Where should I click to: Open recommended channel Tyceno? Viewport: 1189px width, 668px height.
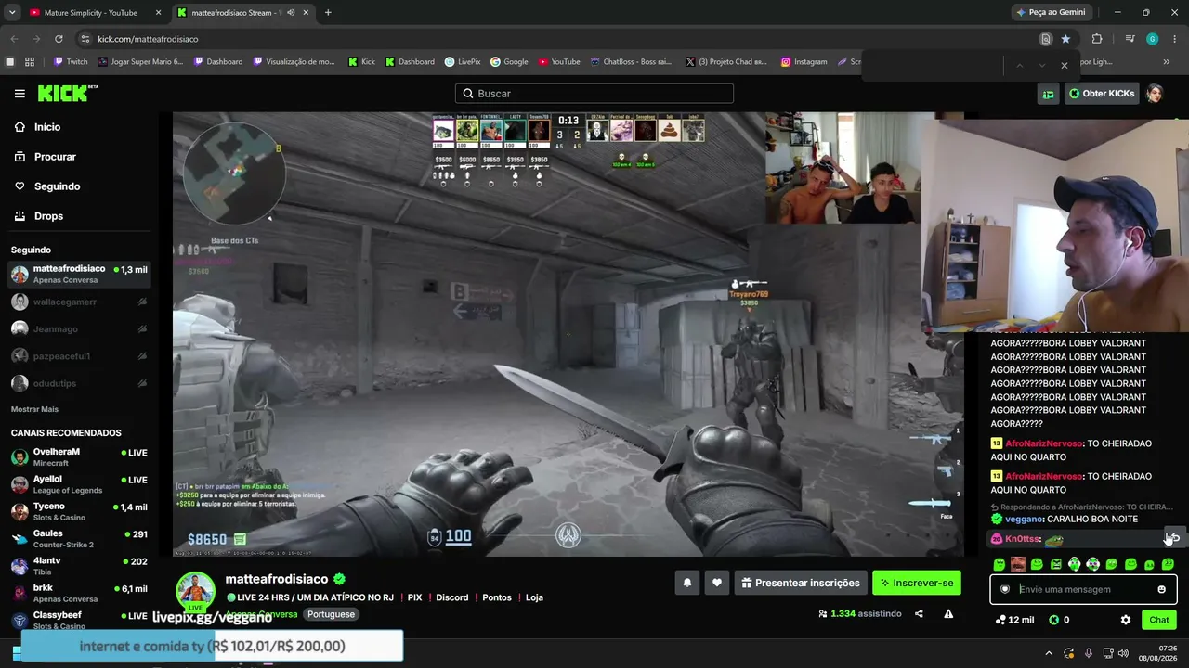coord(79,511)
